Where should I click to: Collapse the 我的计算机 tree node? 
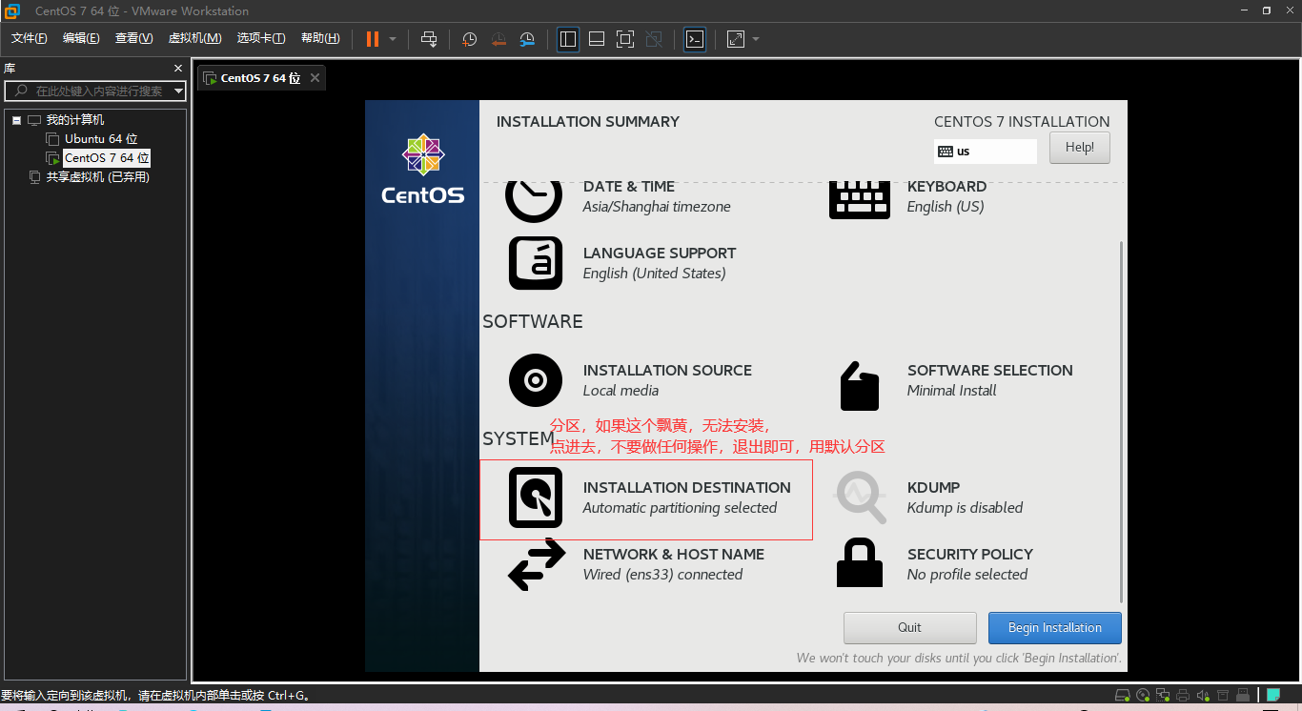(16, 120)
